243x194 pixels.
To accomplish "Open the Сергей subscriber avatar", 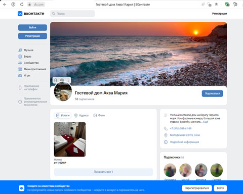I will (x=217, y=170).
